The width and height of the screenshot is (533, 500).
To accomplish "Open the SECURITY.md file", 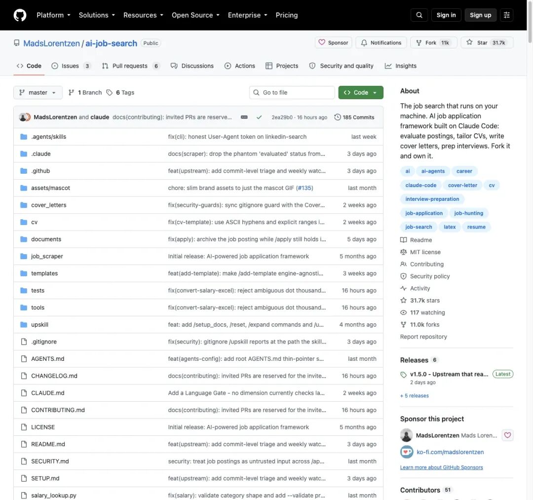I will 50,461.
